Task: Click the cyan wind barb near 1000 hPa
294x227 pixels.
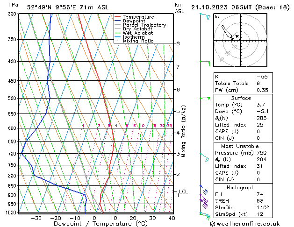Action: [x=205, y=215]
